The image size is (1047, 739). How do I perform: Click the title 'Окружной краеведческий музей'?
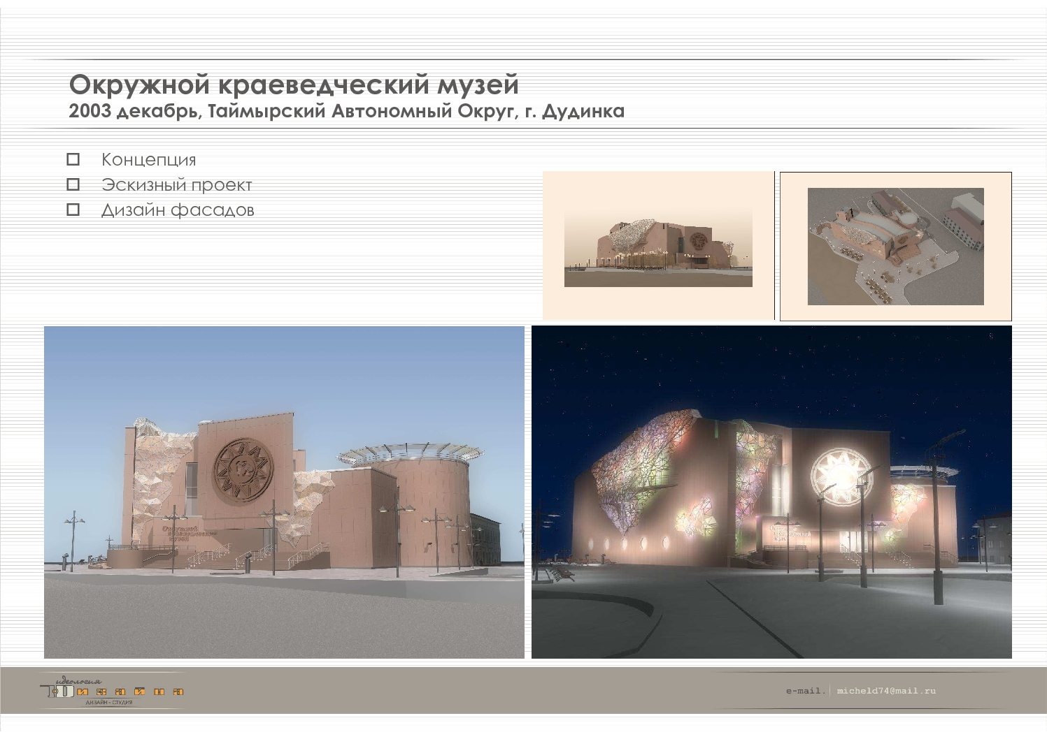point(294,85)
